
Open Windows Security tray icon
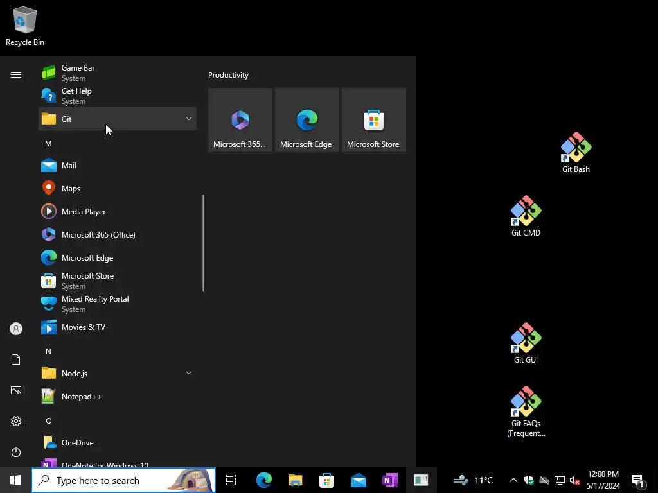pyautogui.click(x=529, y=480)
